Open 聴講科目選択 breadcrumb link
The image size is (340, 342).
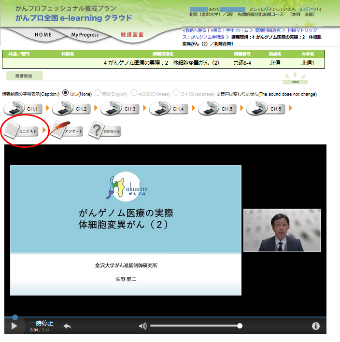(268, 30)
